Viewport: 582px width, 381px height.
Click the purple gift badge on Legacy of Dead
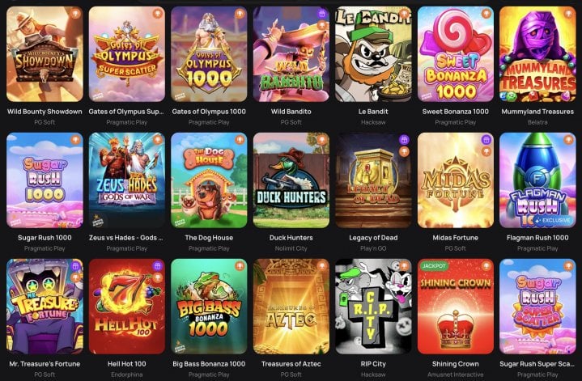point(404,140)
